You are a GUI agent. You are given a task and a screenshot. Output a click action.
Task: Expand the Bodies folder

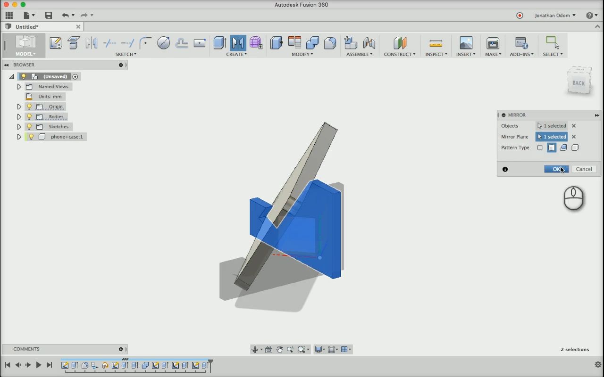[x=19, y=116]
